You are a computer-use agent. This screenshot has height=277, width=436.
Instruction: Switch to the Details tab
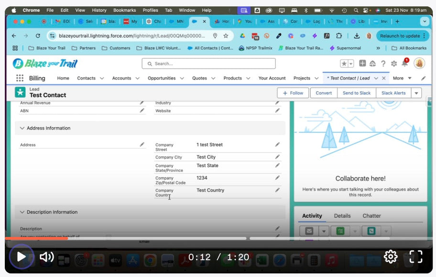tap(342, 216)
